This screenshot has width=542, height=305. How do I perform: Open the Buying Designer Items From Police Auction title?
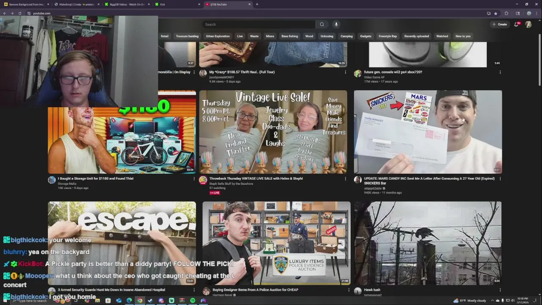[255, 290]
